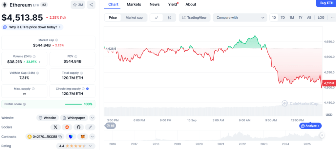Viewport: 336px width, 150px height.
Task: Expand Volume (24h) details arrow
Action: (39, 62)
